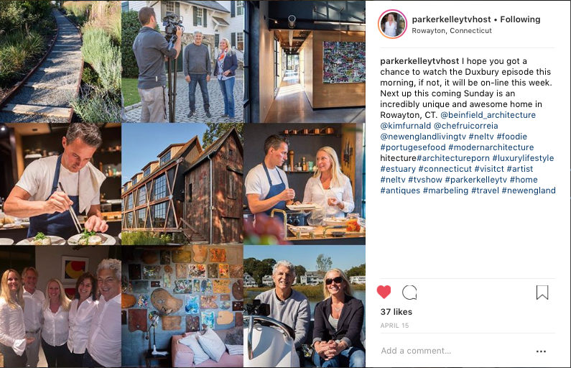Toggle the Following button

tap(520, 19)
